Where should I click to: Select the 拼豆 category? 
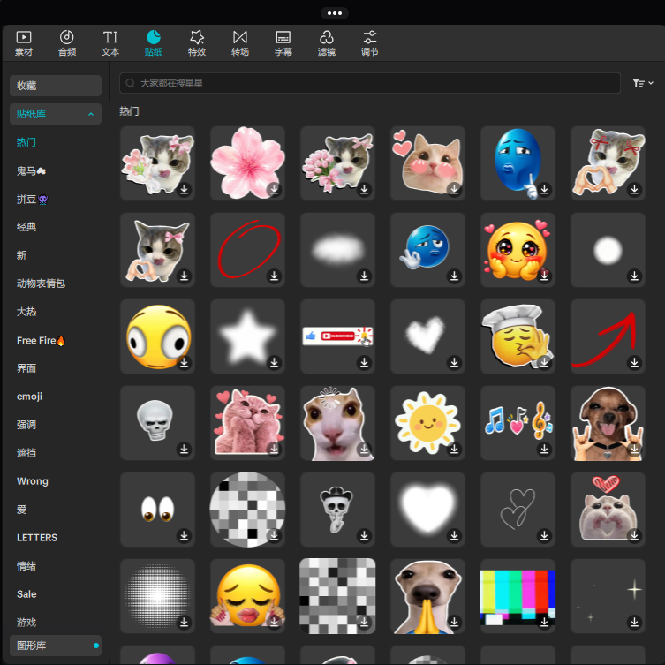click(32, 200)
